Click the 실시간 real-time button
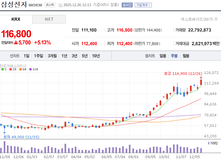The width and height of the screenshot is (221, 164). 127,5
